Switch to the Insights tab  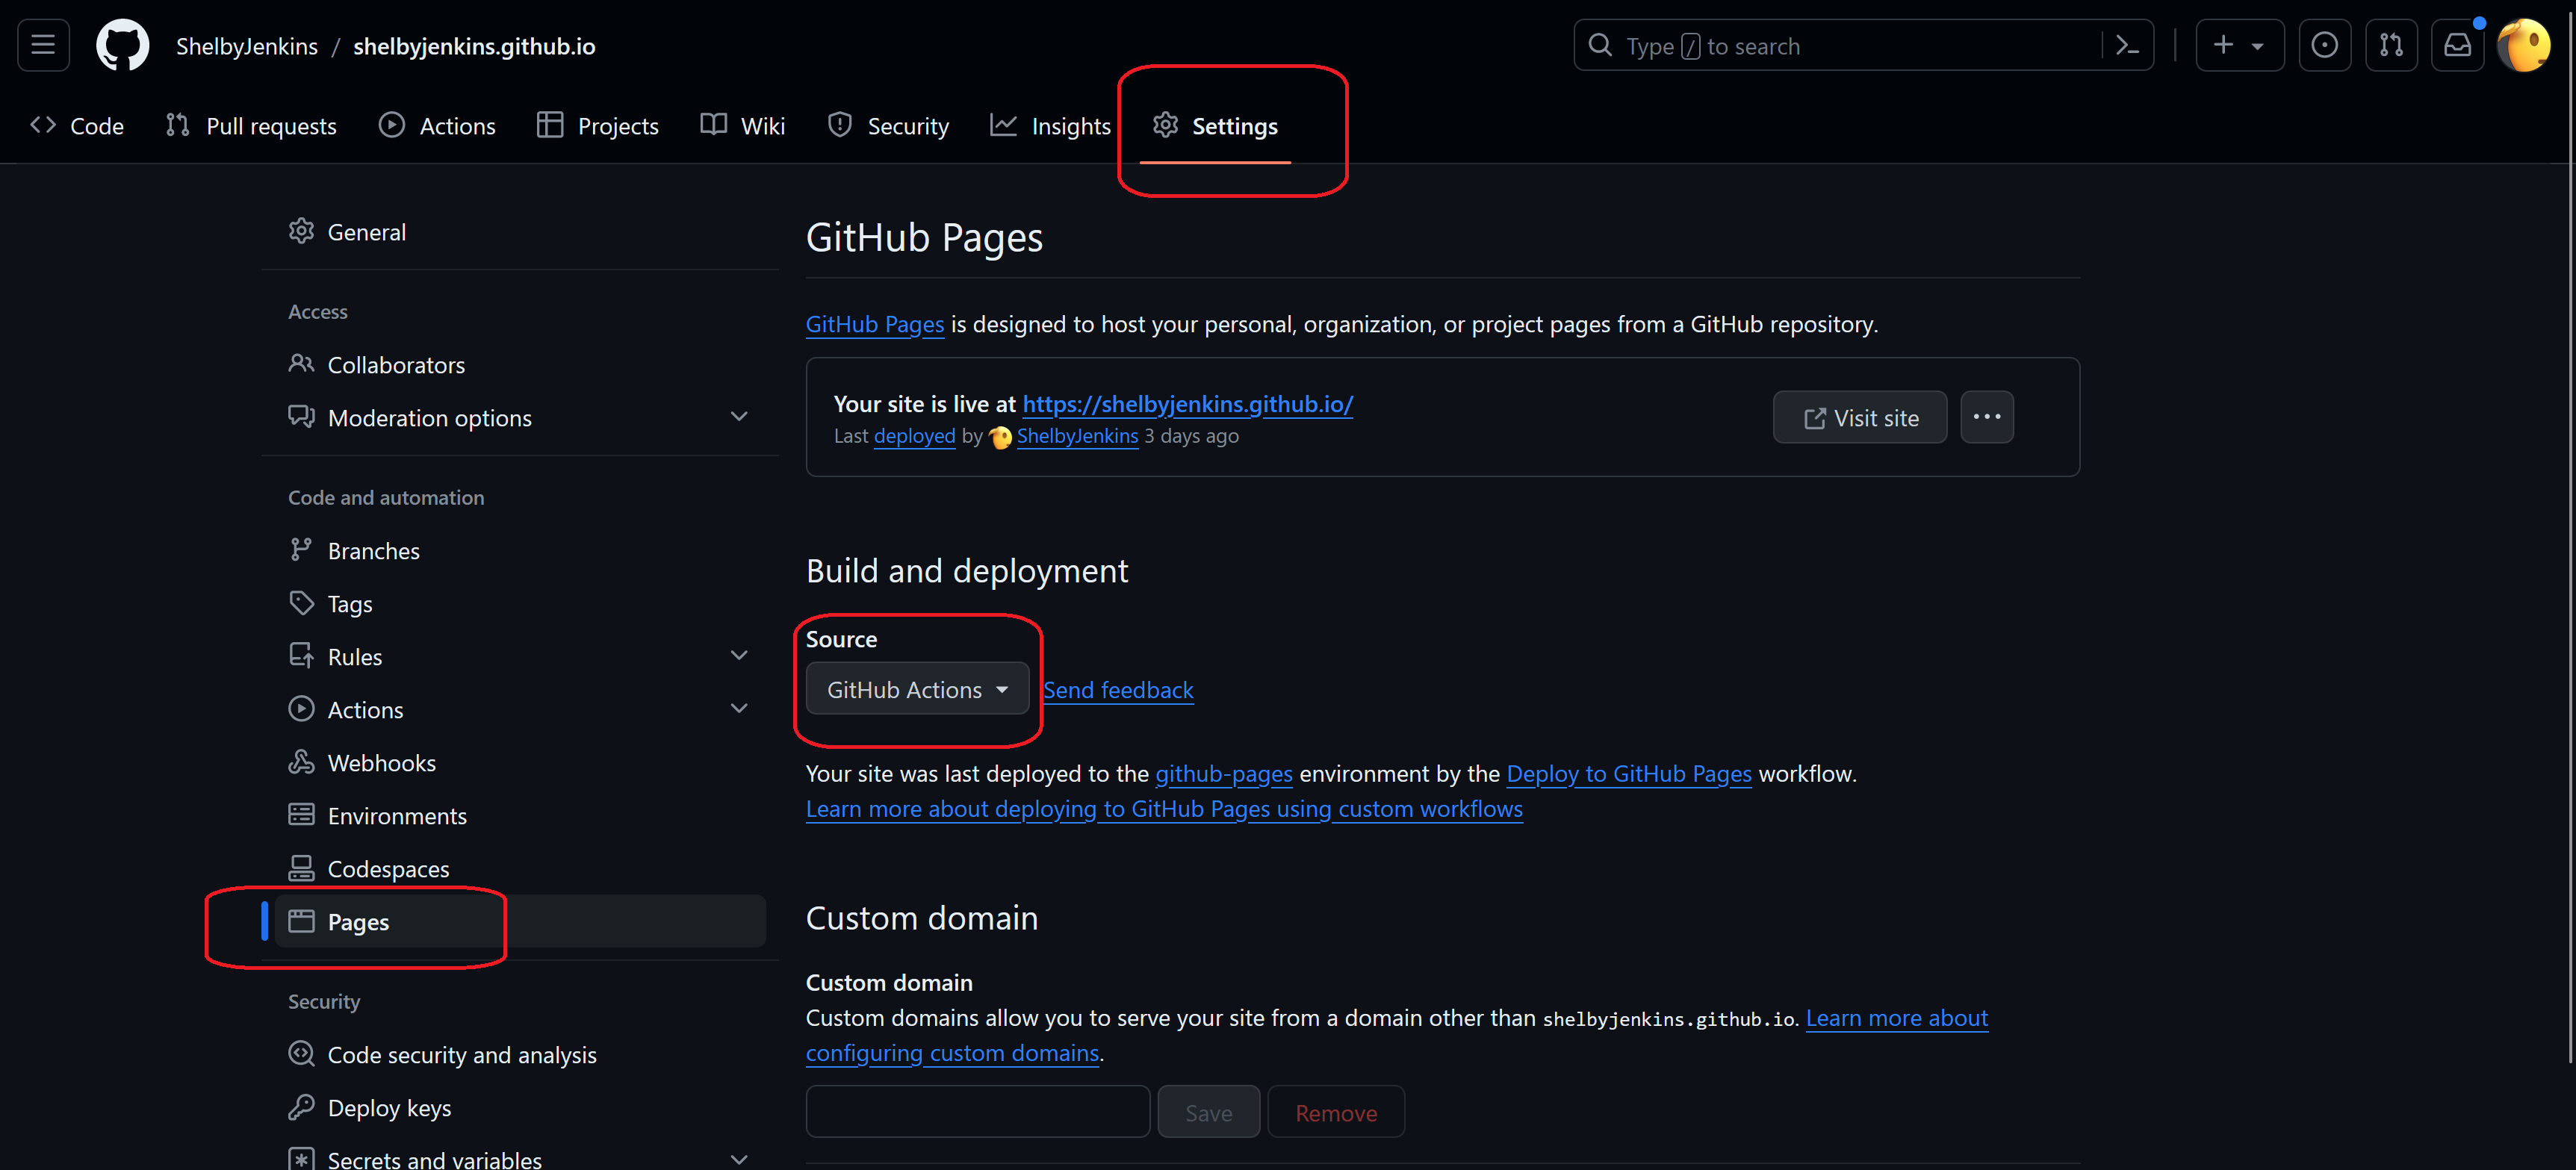click(1050, 126)
